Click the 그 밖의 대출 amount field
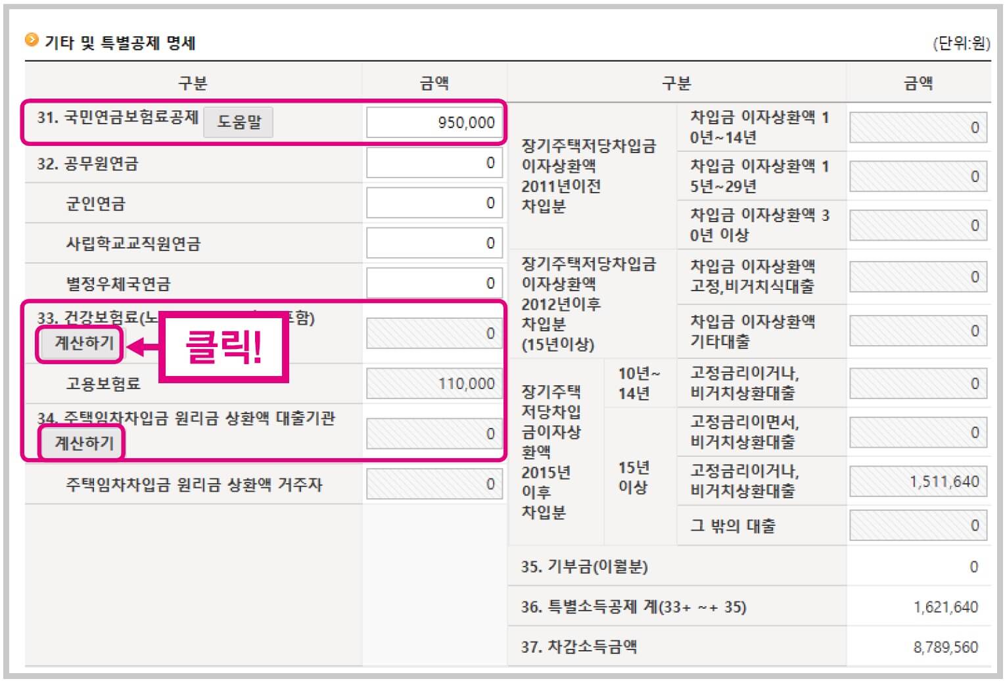This screenshot has height=681, width=1005. click(x=916, y=526)
